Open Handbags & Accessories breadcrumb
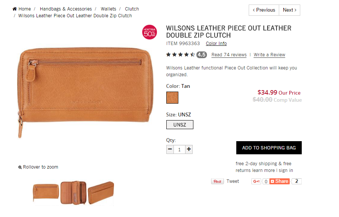 point(65,9)
